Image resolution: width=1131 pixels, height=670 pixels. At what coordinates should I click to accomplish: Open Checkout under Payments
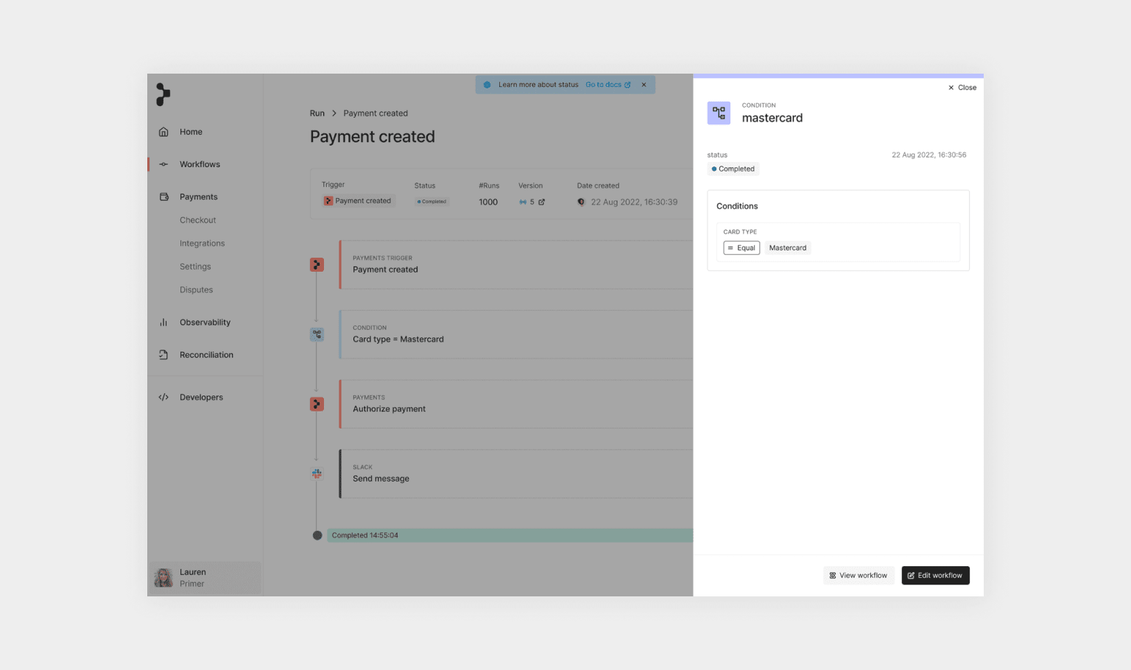(197, 220)
